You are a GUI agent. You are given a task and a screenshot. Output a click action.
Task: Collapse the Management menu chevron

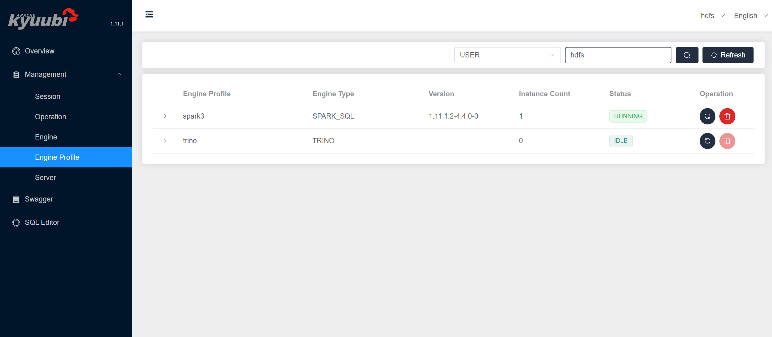[119, 74]
